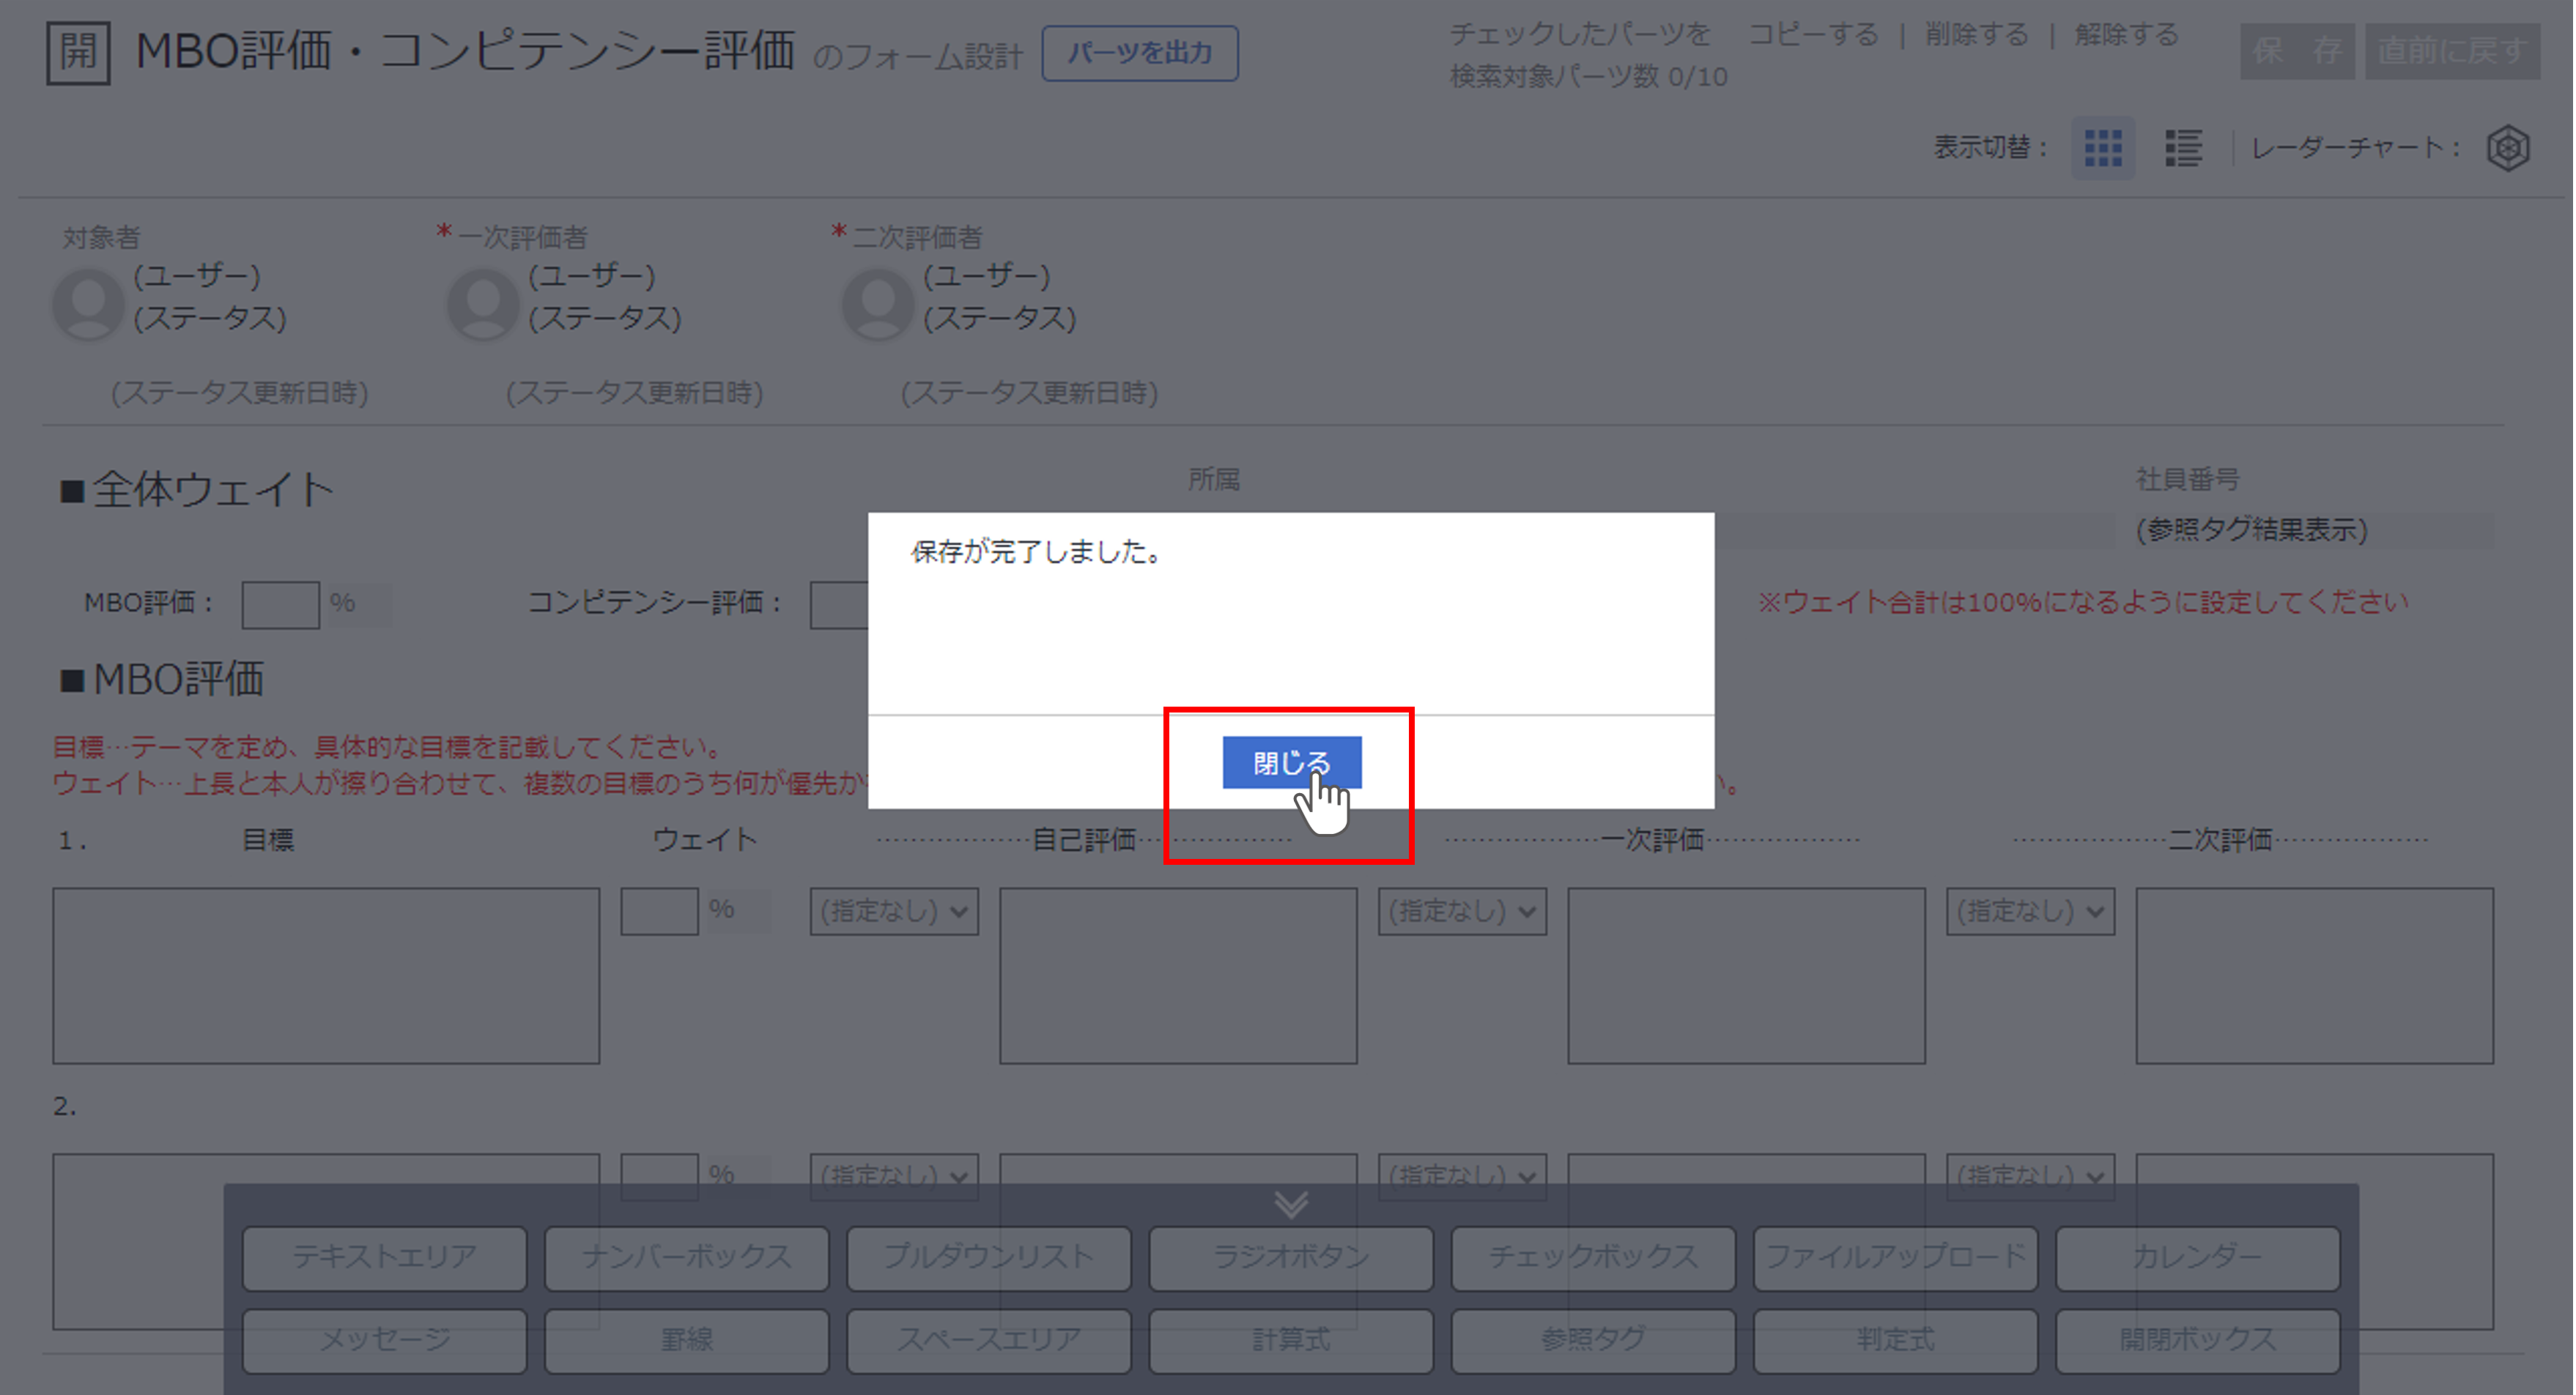Open 二次評価 (指定なし) dropdown in row 1
The width and height of the screenshot is (2576, 1395).
point(2030,912)
